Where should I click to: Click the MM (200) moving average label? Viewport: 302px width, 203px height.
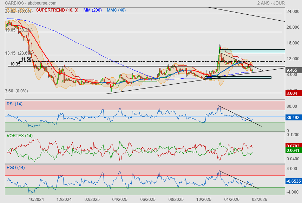click(x=92, y=10)
